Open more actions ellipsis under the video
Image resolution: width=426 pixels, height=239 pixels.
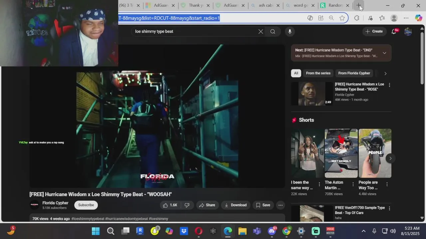tap(281, 205)
